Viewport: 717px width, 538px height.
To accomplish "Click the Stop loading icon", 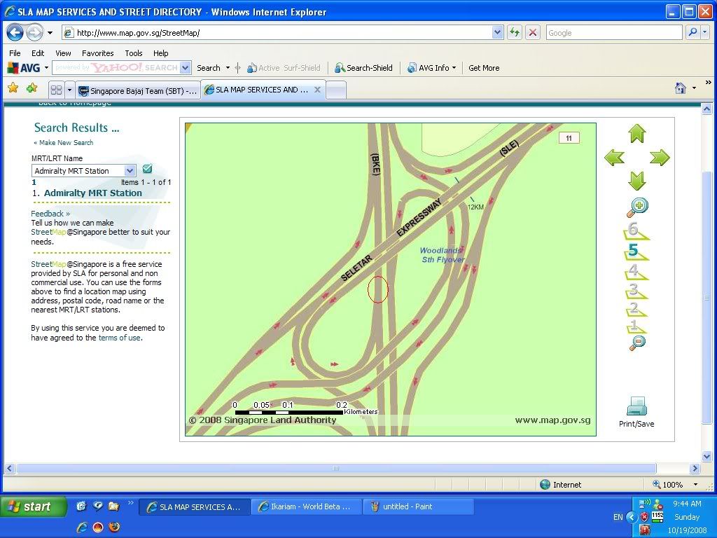I will (532, 32).
